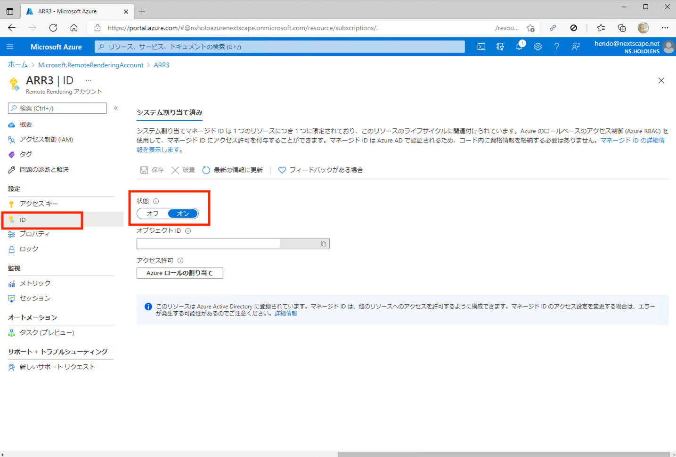Open the notifications bell
Image resolution: width=676 pixels, height=457 pixels.
(x=519, y=47)
